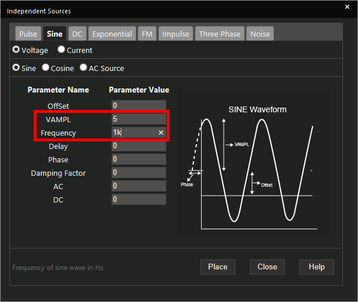358x302 pixels.
Task: Choose the Sine waveform radio option
Action: tap(16, 67)
